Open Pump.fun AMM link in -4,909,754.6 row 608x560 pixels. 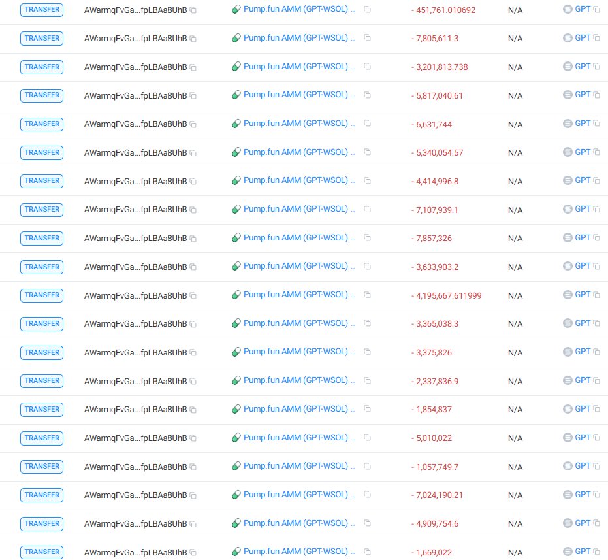(x=299, y=523)
